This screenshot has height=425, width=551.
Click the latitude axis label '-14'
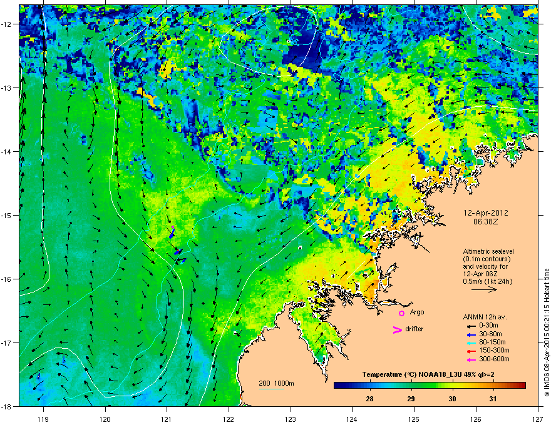[x=6, y=151]
